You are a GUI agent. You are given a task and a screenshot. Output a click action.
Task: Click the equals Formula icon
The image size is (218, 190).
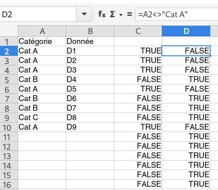130,15
